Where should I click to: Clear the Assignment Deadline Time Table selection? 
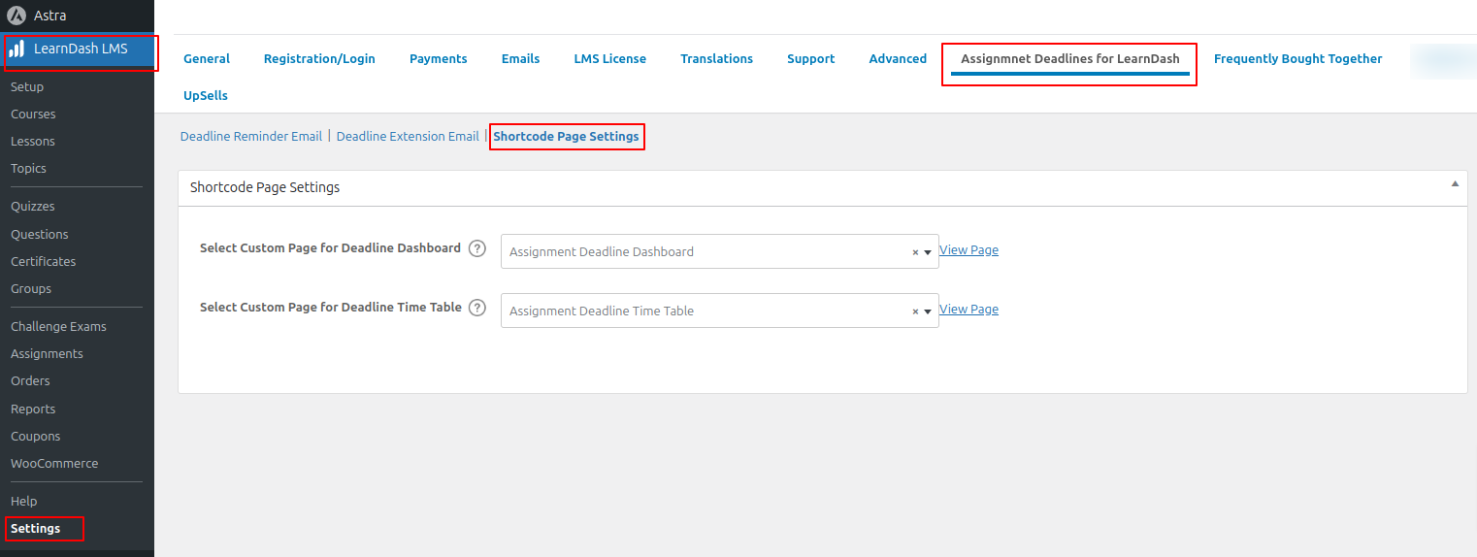914,311
